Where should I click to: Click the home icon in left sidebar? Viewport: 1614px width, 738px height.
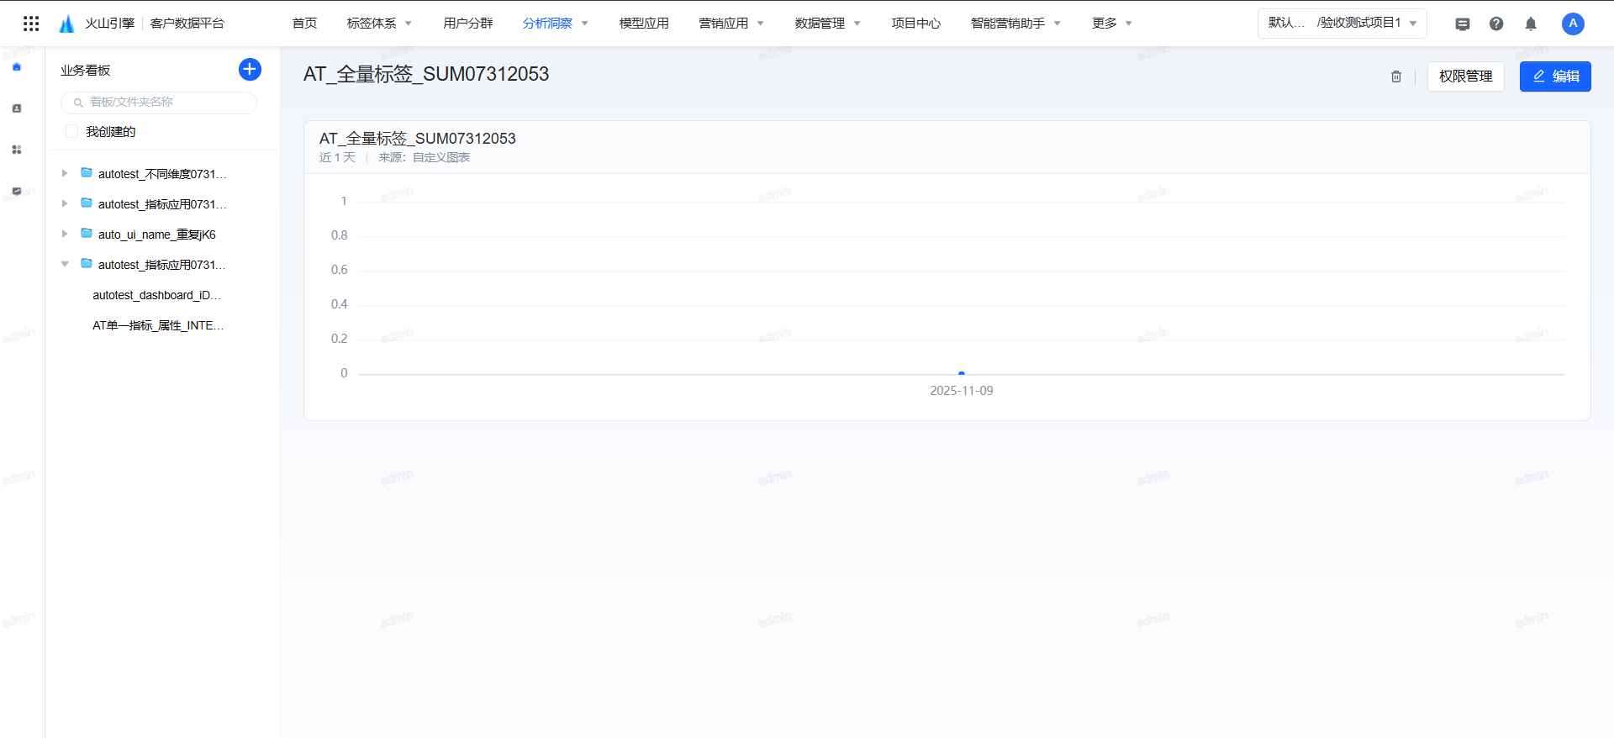point(17,67)
